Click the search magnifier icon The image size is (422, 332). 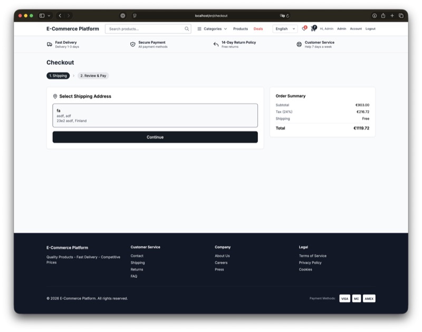click(187, 29)
